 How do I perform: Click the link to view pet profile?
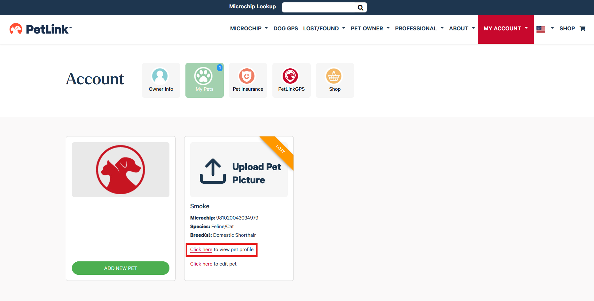coord(201,250)
